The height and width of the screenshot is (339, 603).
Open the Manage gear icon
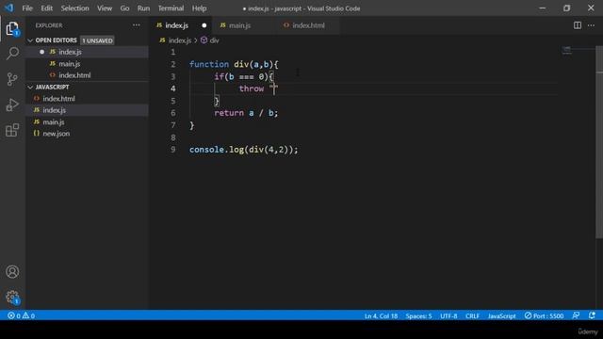tap(12, 298)
